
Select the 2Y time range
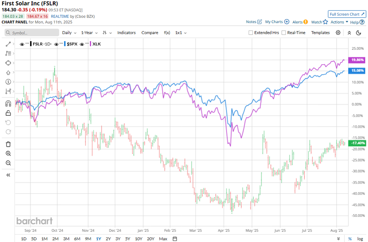108,239
